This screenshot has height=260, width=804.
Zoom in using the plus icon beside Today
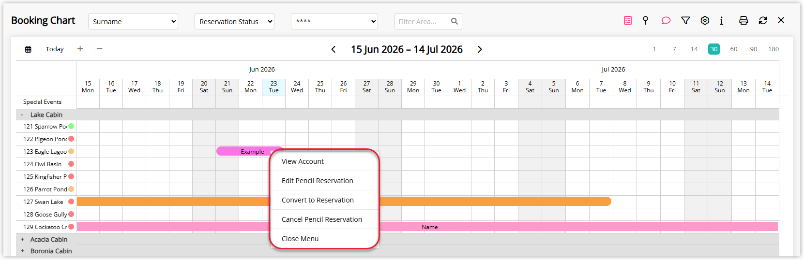(x=80, y=49)
